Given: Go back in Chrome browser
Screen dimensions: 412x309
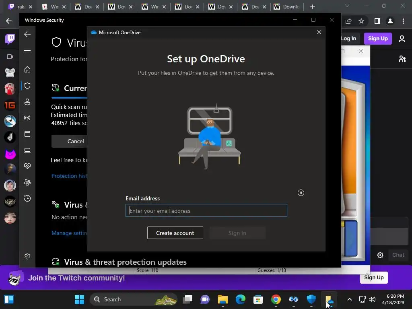Looking at the screenshot, I should coord(9,21).
